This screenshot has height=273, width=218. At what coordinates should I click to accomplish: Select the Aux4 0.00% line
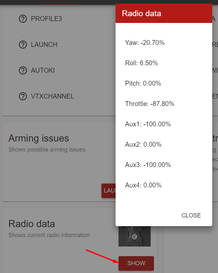pos(143,185)
